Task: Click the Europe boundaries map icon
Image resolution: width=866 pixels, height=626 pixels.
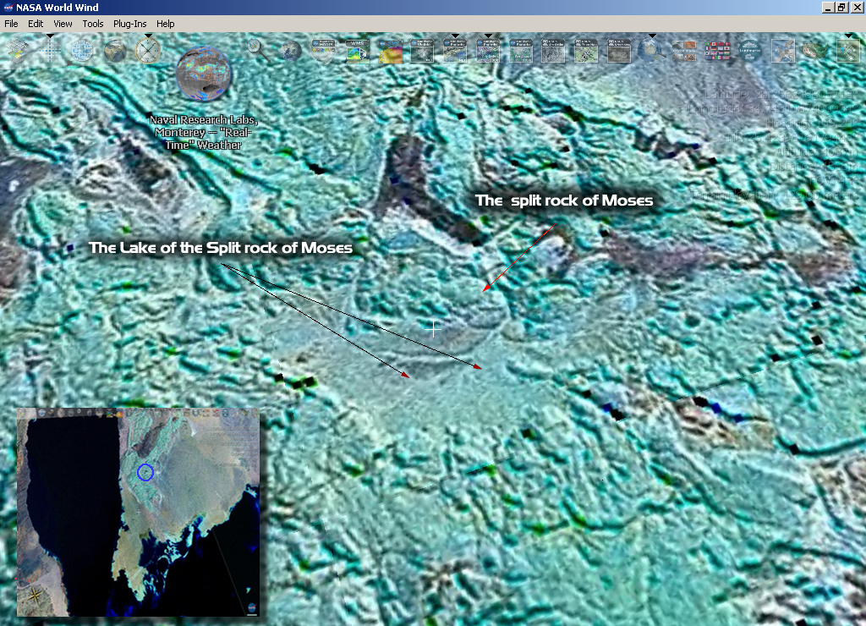Action: 783,50
